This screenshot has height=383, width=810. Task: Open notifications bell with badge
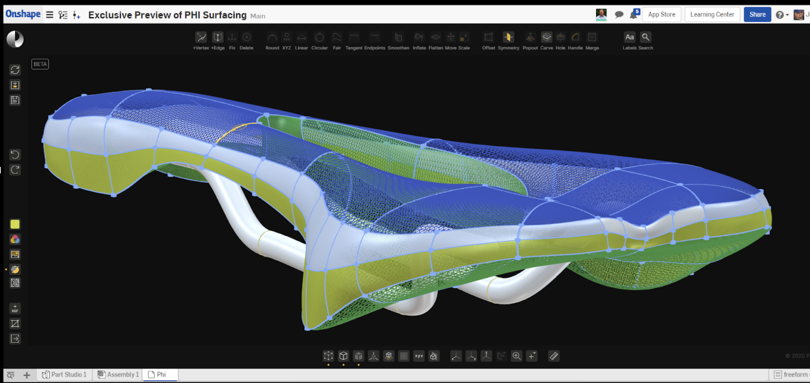tap(634, 14)
